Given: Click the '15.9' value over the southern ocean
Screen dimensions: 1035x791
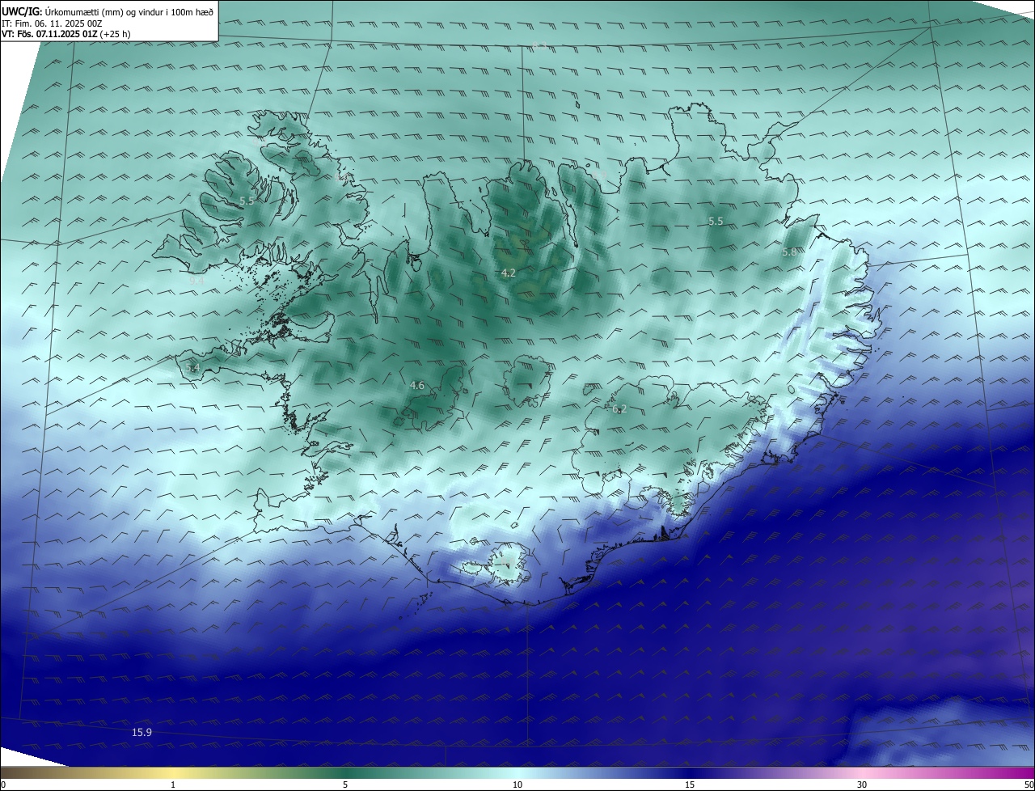Looking at the screenshot, I should point(142,732).
